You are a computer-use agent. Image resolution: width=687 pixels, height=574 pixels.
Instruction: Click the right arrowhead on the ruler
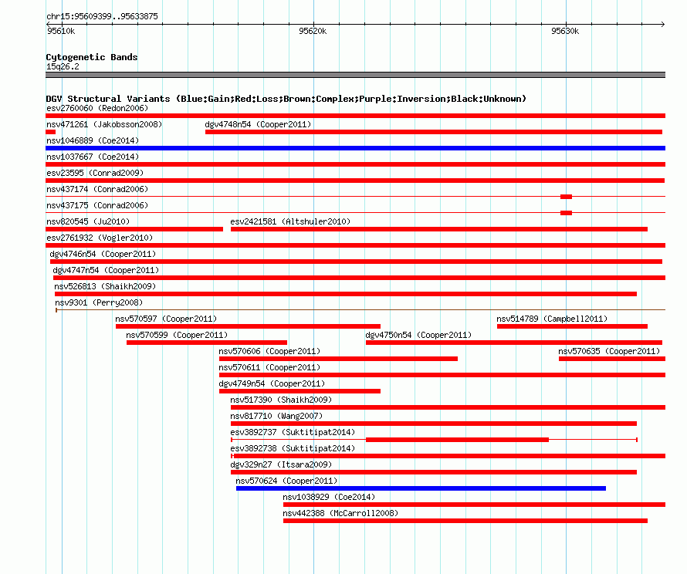[663, 24]
